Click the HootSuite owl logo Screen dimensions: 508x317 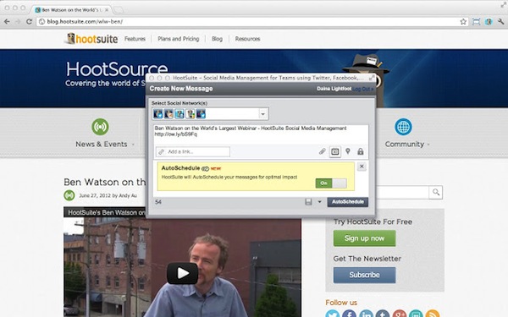pos(92,39)
